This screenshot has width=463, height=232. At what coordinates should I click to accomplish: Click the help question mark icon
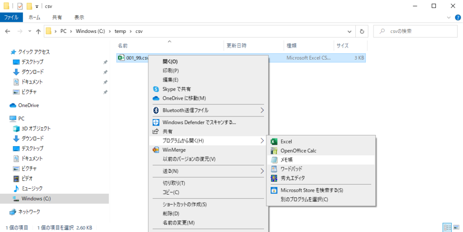point(458,18)
